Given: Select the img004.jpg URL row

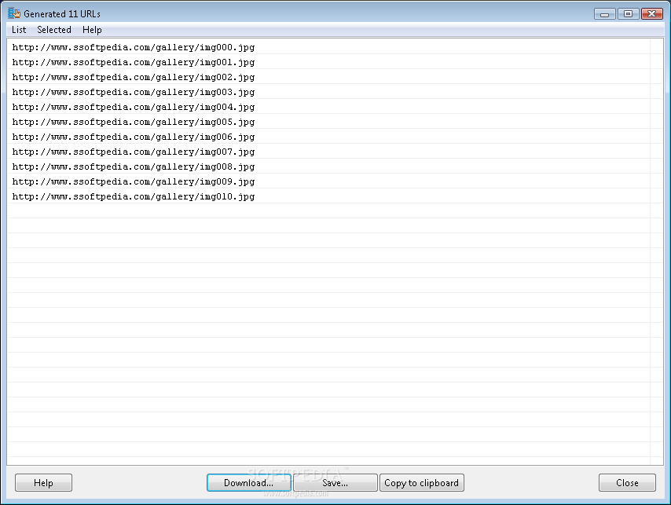Looking at the screenshot, I should tap(328, 107).
